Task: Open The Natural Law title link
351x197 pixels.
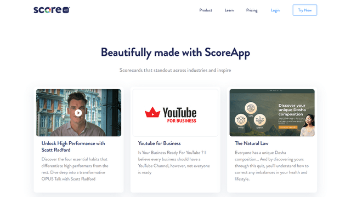Action: click(x=251, y=143)
